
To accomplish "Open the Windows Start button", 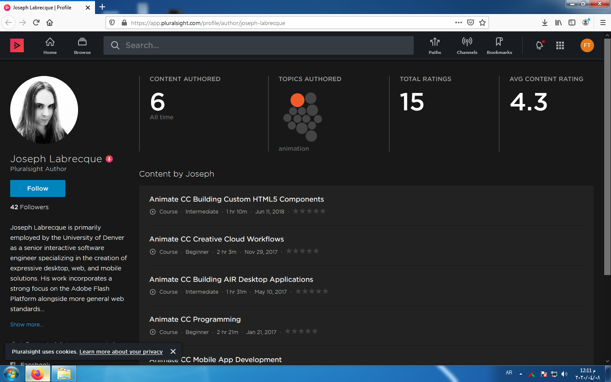I will click(x=11, y=374).
